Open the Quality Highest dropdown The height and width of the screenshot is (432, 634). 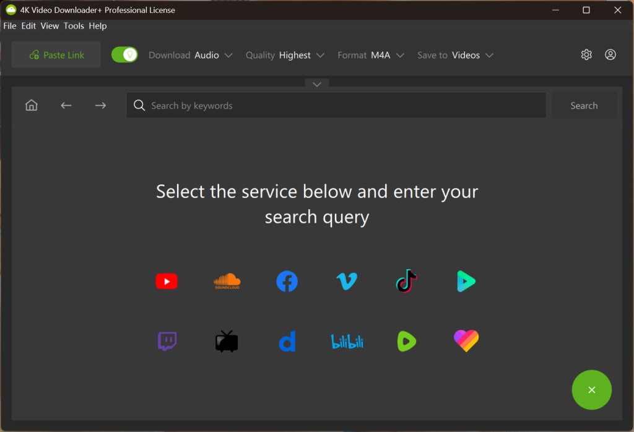285,55
